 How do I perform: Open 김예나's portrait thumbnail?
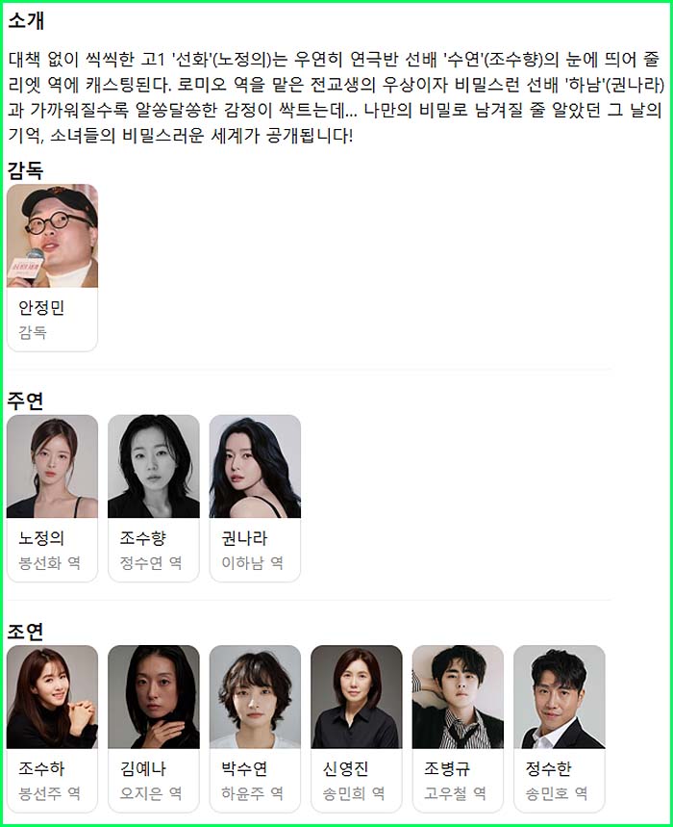[x=154, y=697]
